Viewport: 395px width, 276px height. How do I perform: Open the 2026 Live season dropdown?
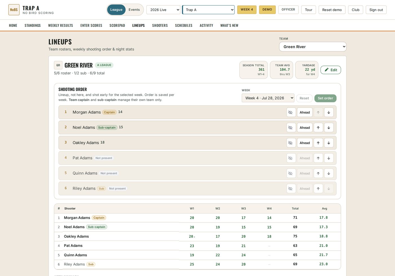[x=163, y=10]
